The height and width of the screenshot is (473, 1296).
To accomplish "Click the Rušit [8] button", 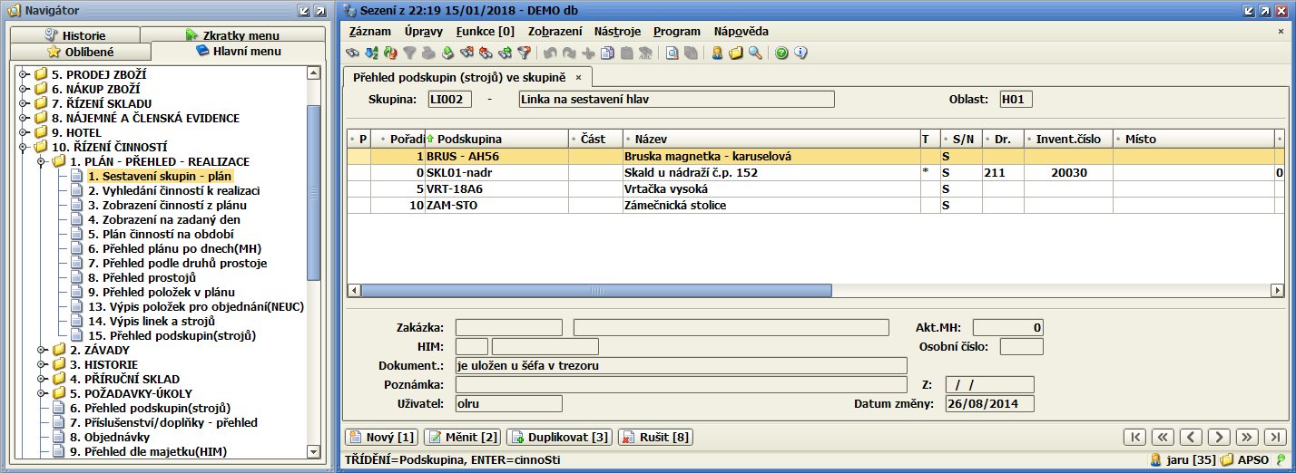I will (654, 438).
